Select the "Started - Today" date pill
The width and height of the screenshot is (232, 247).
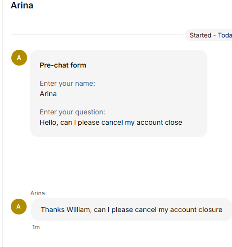click(x=208, y=35)
